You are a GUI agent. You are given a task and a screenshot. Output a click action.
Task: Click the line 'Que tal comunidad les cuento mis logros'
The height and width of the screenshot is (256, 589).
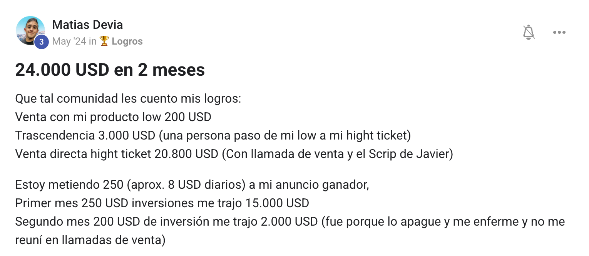tap(128, 99)
